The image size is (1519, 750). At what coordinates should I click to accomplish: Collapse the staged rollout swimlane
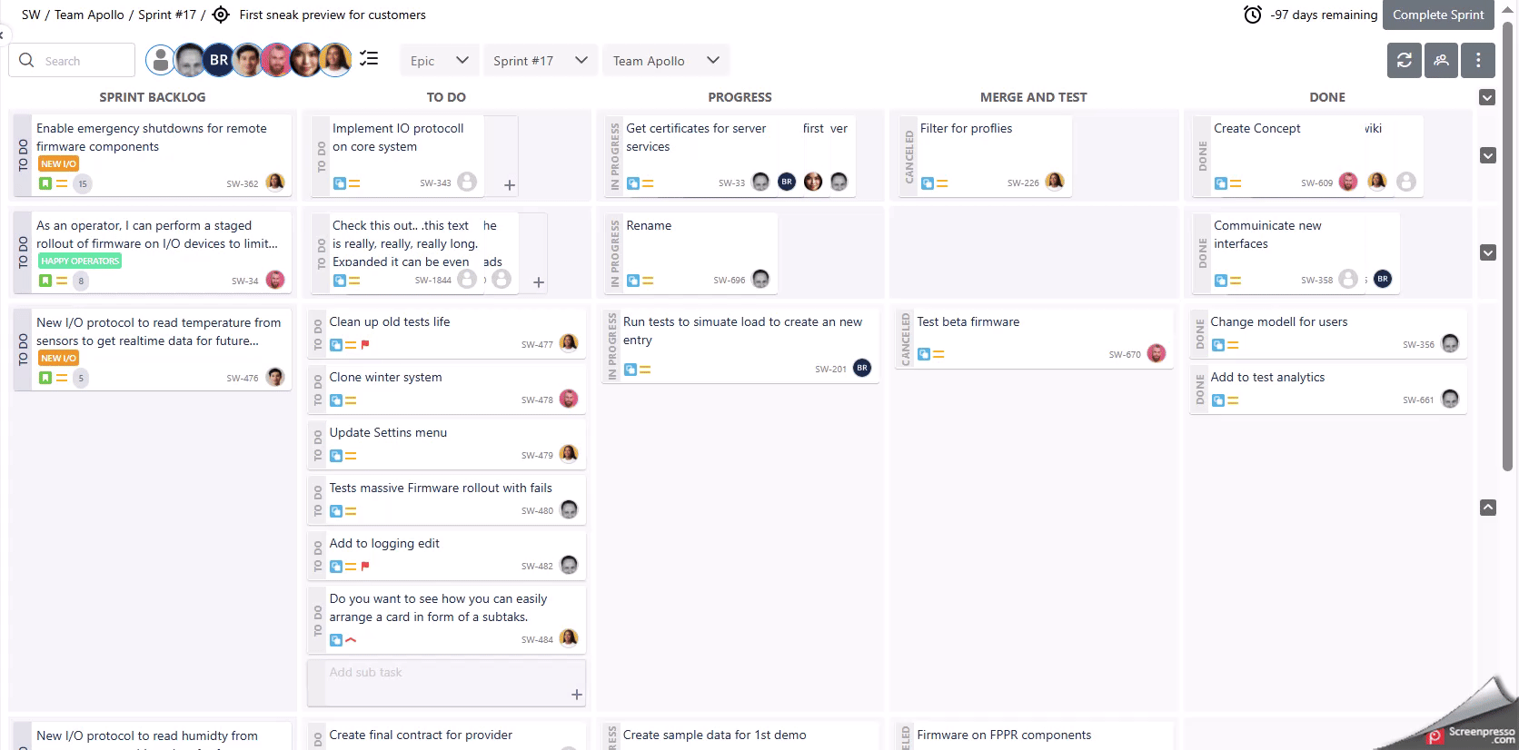[x=1488, y=252]
